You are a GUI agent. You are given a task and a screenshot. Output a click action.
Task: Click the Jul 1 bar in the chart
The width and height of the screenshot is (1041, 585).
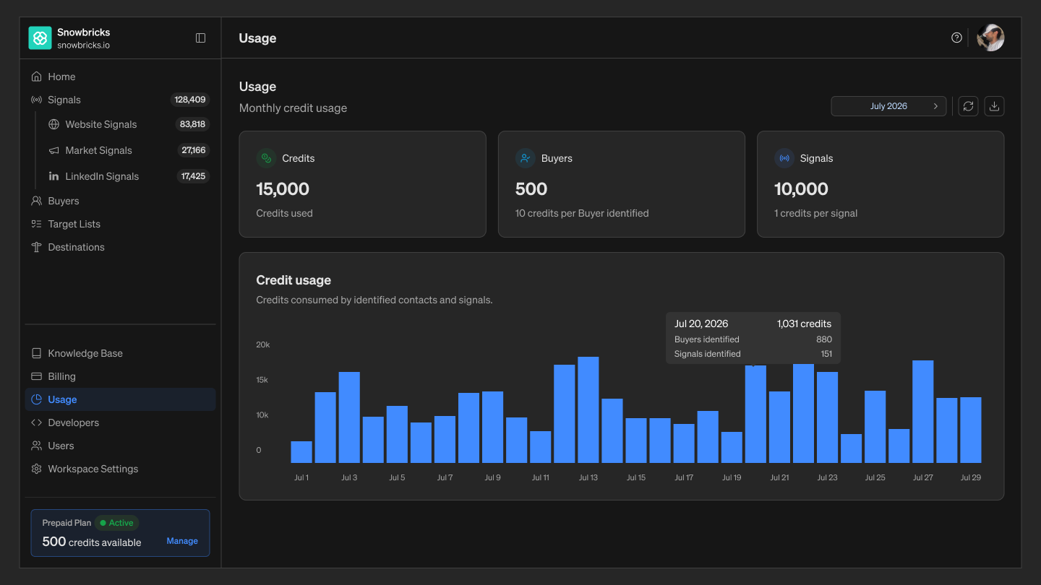tap(301, 452)
